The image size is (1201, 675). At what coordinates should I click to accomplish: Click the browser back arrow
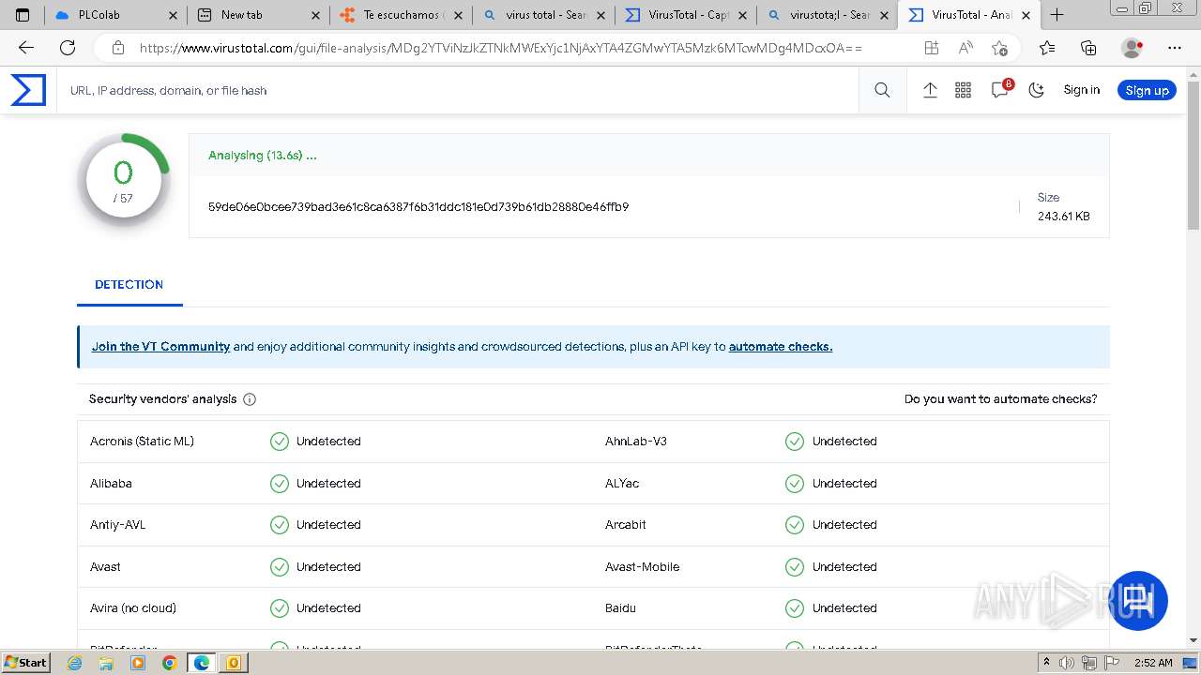26,48
